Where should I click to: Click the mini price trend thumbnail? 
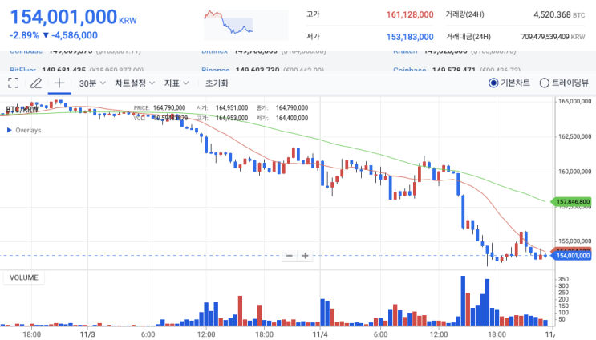(x=246, y=26)
